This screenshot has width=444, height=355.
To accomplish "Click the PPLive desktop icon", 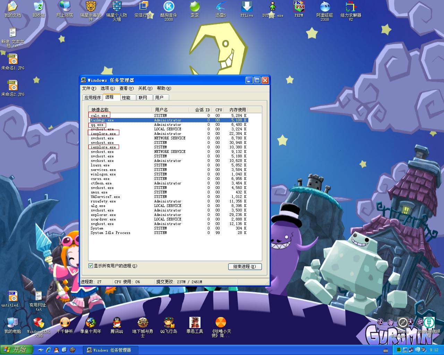I will click(247, 9).
